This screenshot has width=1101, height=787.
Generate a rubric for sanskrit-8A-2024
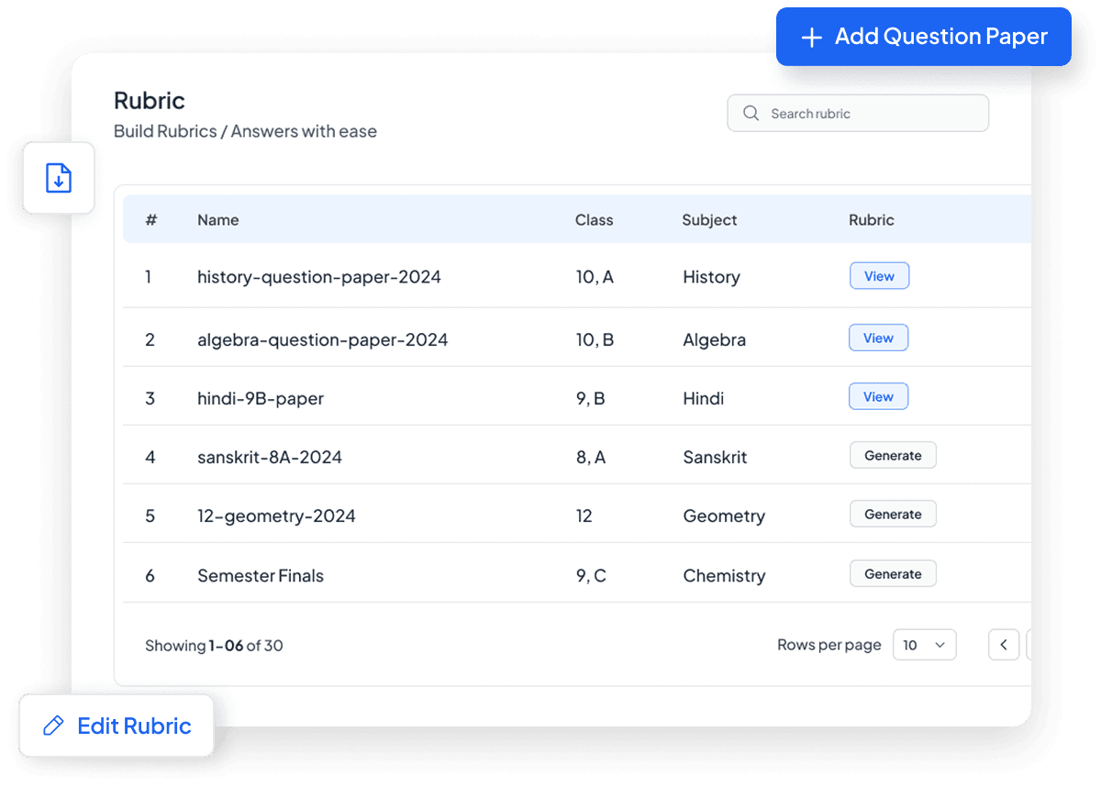[893, 455]
